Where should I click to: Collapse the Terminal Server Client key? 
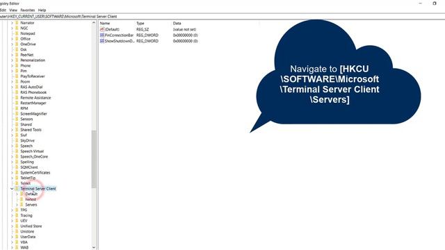tap(12, 189)
